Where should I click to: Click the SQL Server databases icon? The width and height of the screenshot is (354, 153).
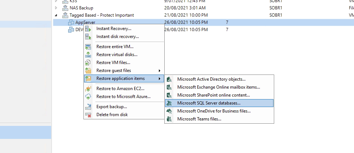point(169,103)
